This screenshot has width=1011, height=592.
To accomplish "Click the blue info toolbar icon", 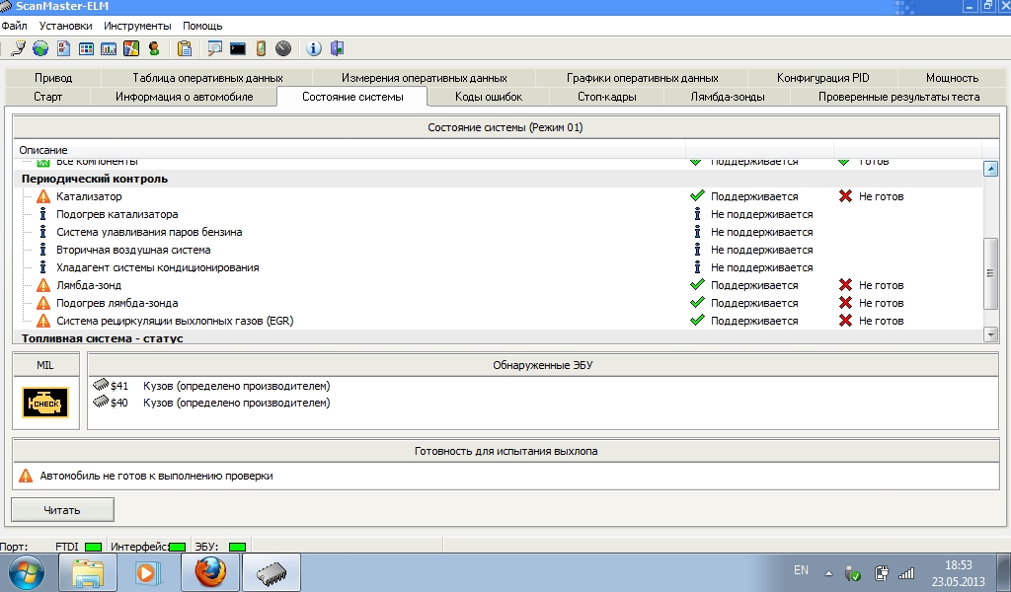I will (314, 48).
